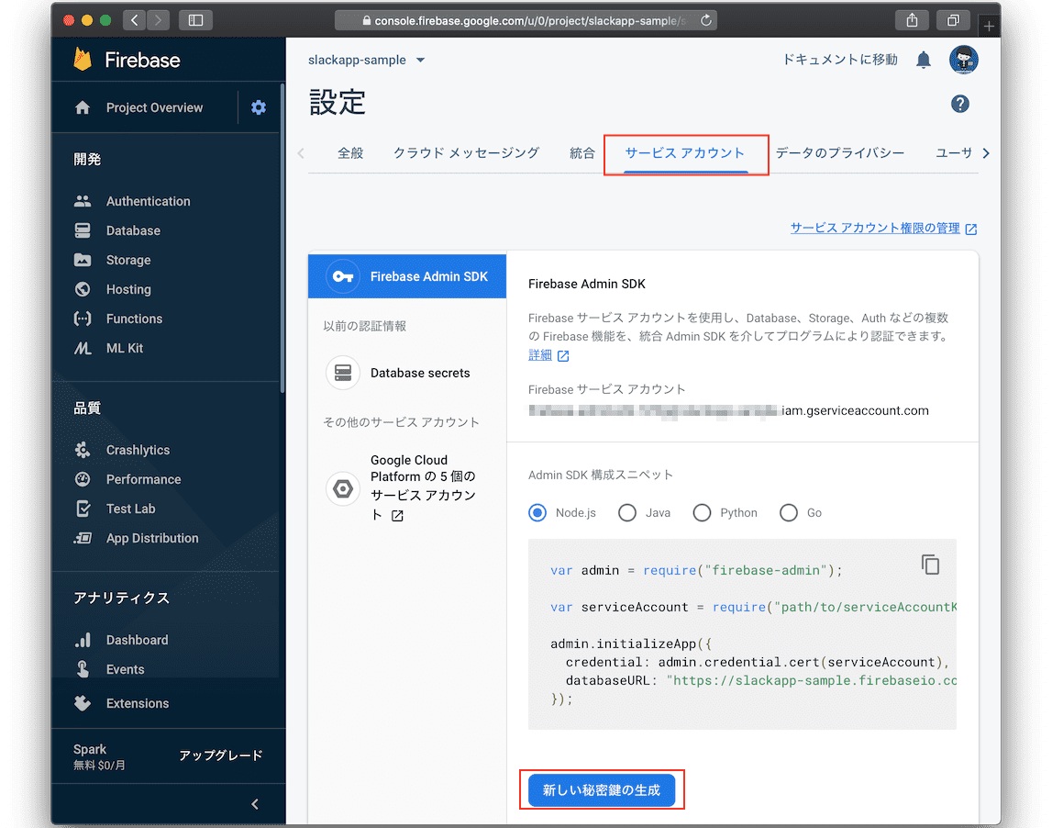Select the Node.js radio button
This screenshot has height=828, width=1052.
click(x=537, y=512)
